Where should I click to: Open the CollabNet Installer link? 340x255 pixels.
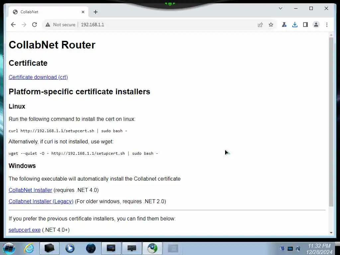pyautogui.click(x=30, y=190)
